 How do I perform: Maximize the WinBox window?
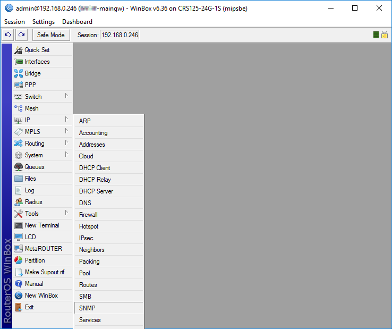(355, 9)
